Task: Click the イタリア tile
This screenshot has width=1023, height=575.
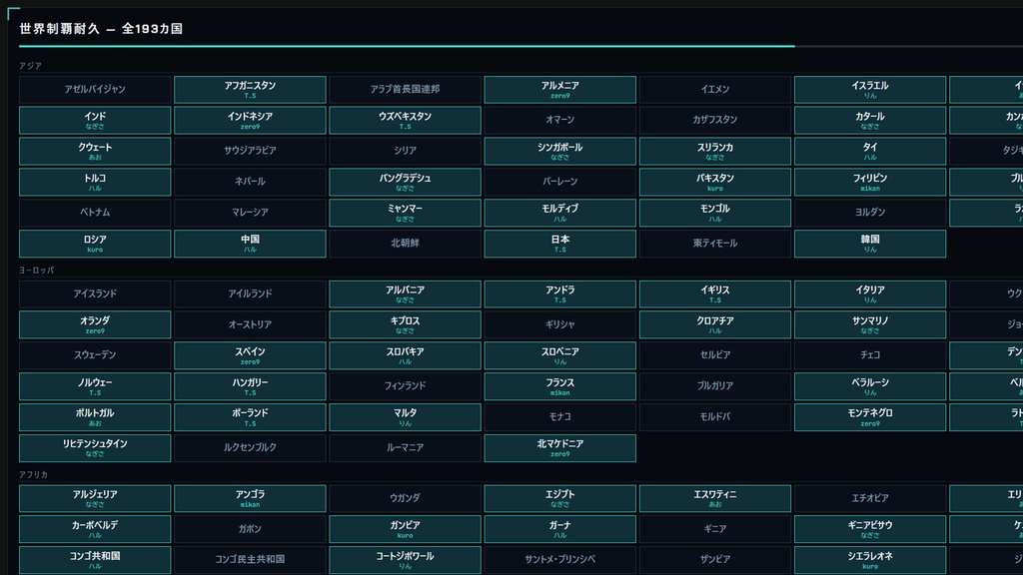Action: point(870,294)
